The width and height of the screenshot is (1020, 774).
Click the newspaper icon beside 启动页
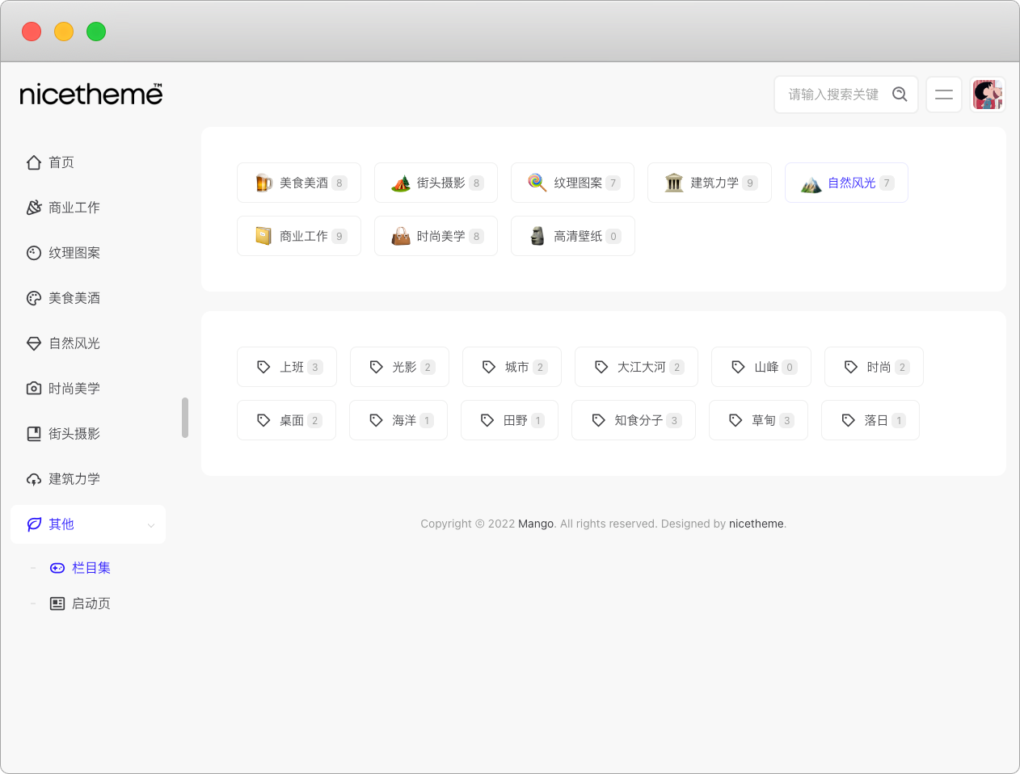pyautogui.click(x=57, y=604)
